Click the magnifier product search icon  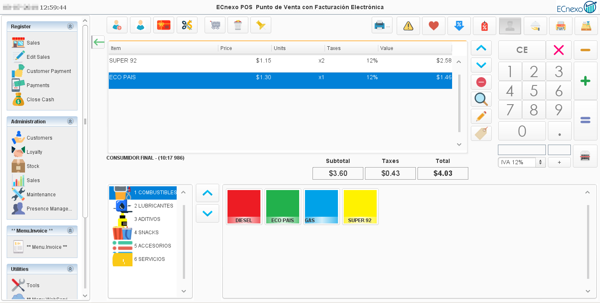pyautogui.click(x=481, y=99)
